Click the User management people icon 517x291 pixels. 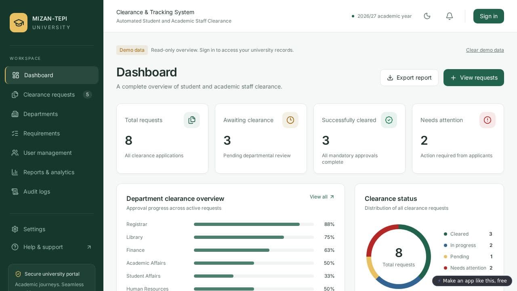[x=15, y=153]
